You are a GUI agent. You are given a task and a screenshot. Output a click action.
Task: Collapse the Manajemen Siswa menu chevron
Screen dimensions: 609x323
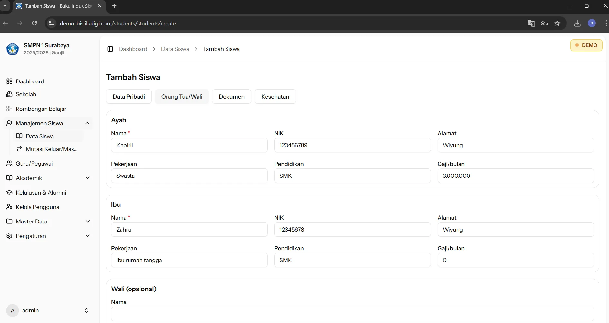(87, 123)
